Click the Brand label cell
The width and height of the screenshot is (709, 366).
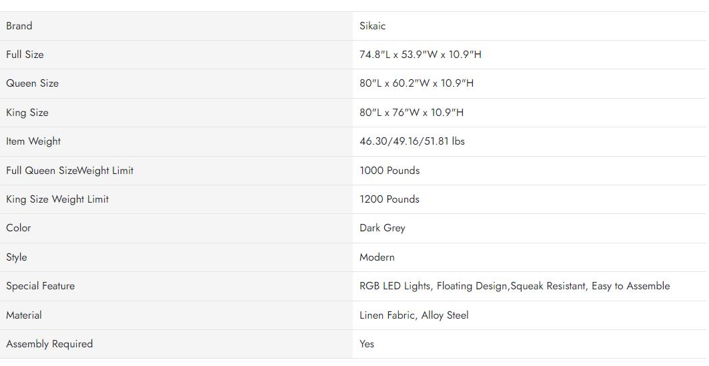tap(19, 26)
